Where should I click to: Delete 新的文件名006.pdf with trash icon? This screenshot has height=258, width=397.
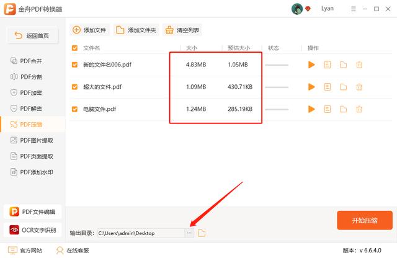[x=359, y=65]
